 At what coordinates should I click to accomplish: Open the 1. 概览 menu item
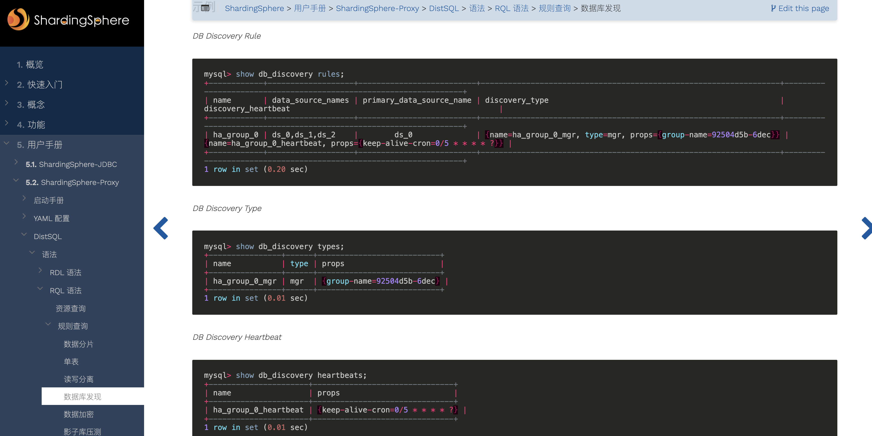pos(30,65)
